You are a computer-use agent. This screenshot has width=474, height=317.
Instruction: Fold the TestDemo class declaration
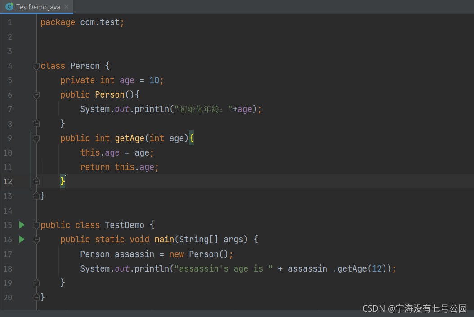click(x=36, y=225)
